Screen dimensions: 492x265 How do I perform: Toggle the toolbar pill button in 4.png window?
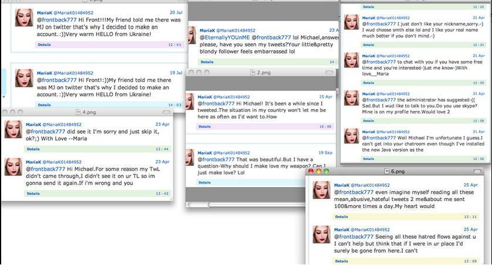pos(166,112)
